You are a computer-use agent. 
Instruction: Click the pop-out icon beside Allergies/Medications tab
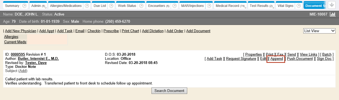[87, 6]
